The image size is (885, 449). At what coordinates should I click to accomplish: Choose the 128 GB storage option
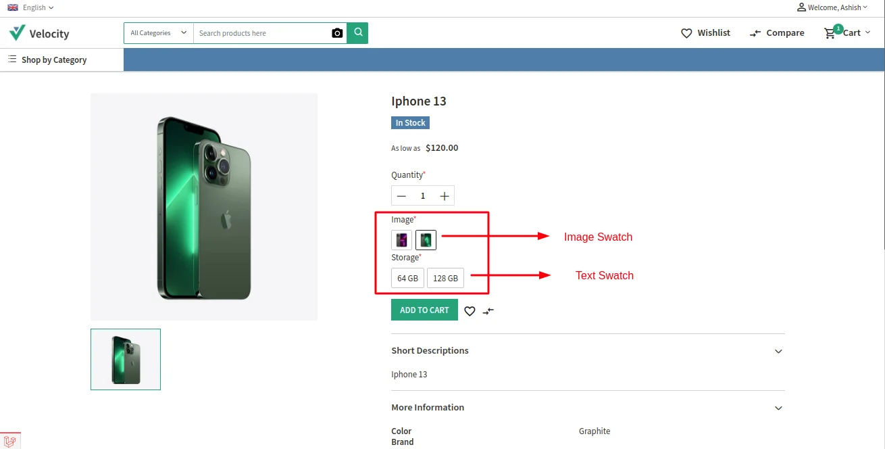point(446,278)
